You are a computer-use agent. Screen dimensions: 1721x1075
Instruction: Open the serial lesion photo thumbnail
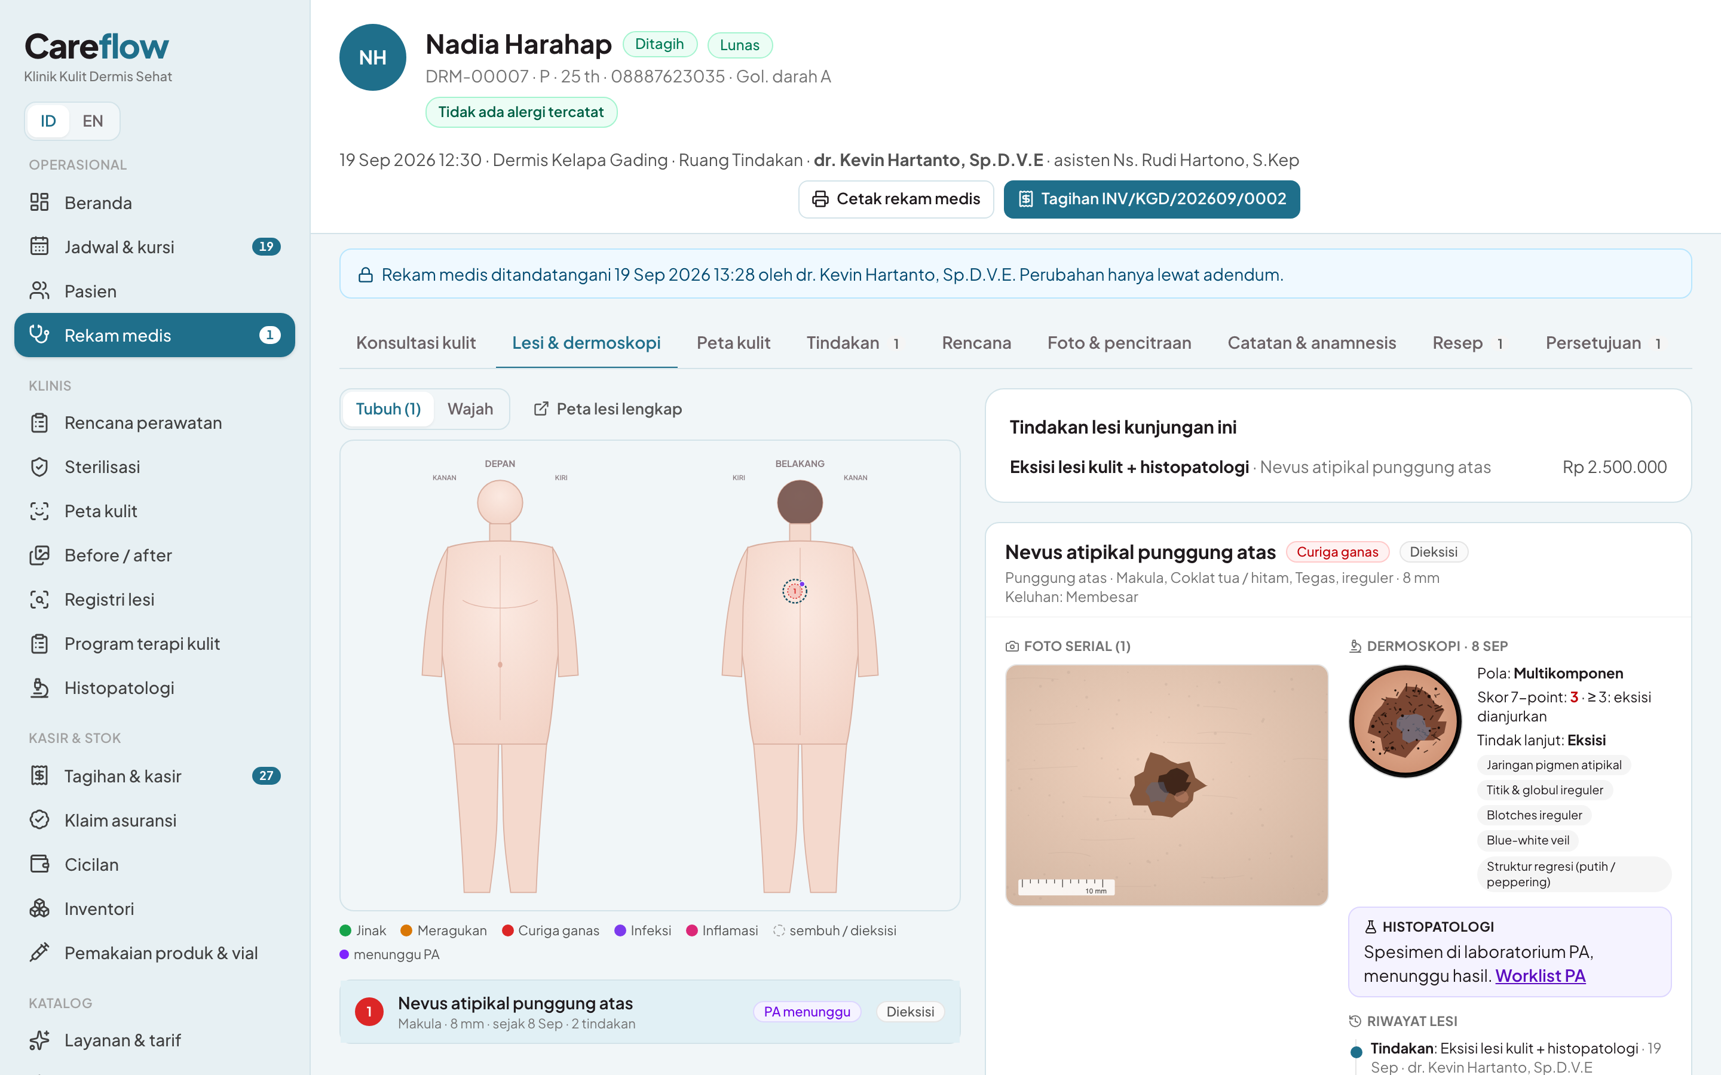tap(1166, 785)
